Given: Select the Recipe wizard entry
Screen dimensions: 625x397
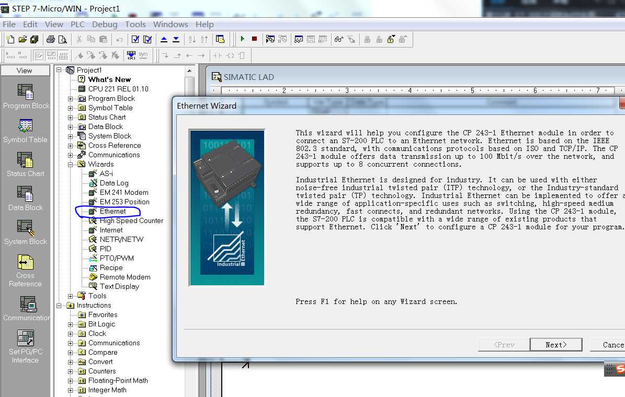Looking at the screenshot, I should [111, 268].
